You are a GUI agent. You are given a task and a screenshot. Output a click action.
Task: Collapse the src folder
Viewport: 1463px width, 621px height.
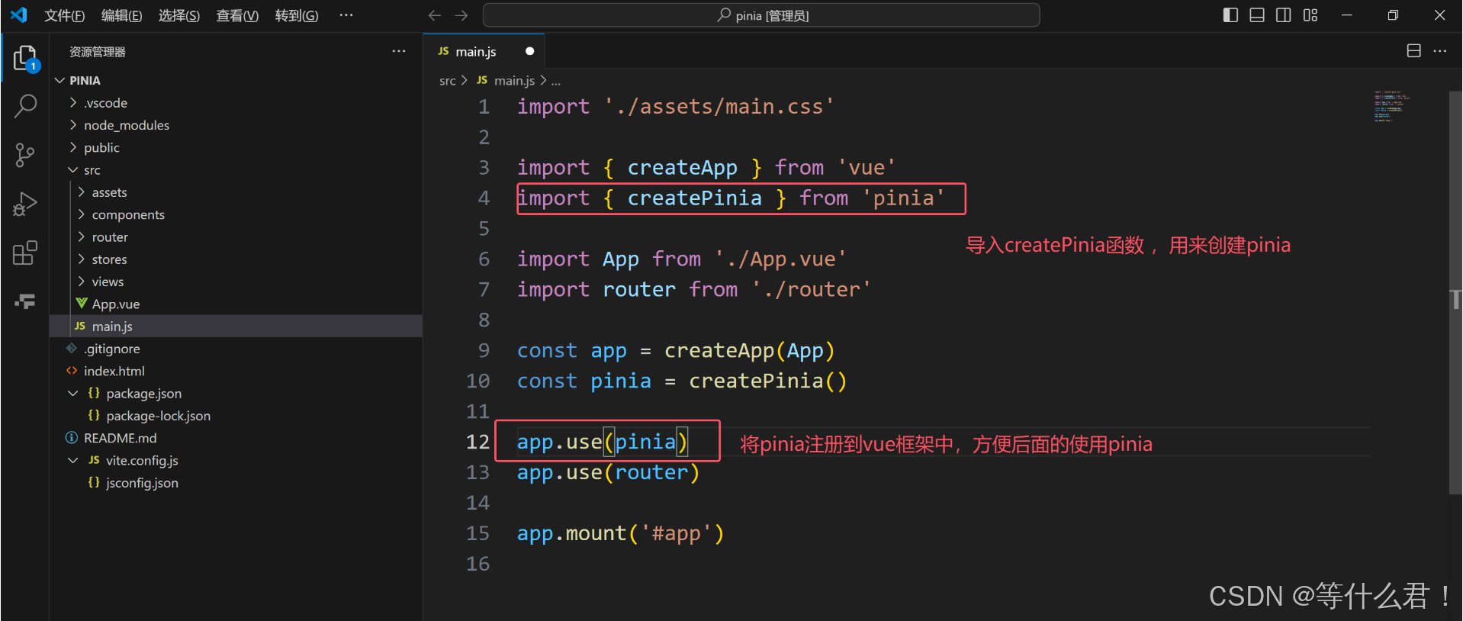click(x=72, y=169)
